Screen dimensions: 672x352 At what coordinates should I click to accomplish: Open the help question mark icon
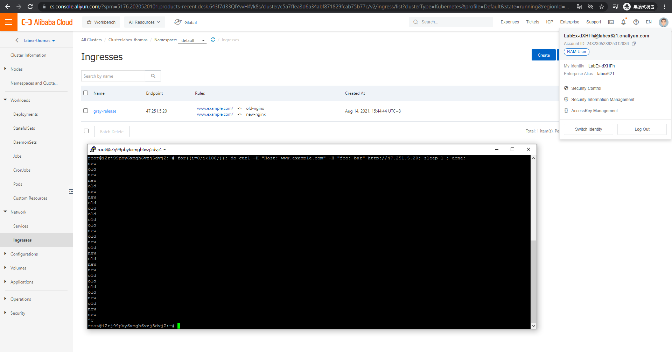pos(636,22)
